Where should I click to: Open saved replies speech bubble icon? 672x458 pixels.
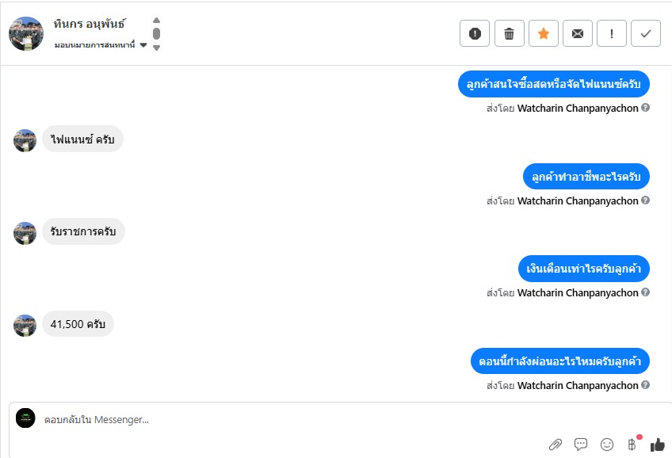[x=581, y=445]
